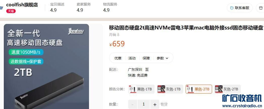Click the 灰色-2TB swatch thumbnail icon
Screen dimensions: 264x109
point(219,89)
